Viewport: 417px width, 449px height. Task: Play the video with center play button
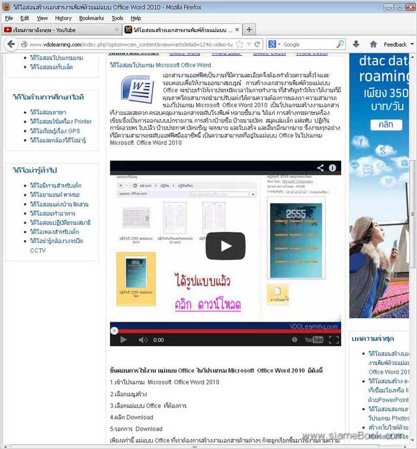click(226, 246)
